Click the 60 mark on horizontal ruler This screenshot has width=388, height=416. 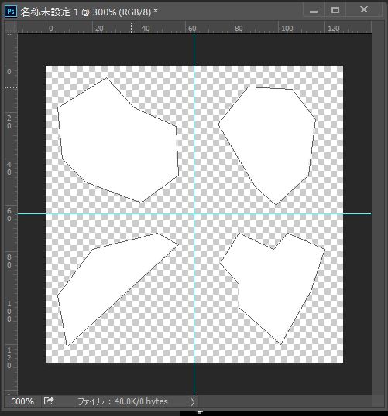click(x=192, y=28)
